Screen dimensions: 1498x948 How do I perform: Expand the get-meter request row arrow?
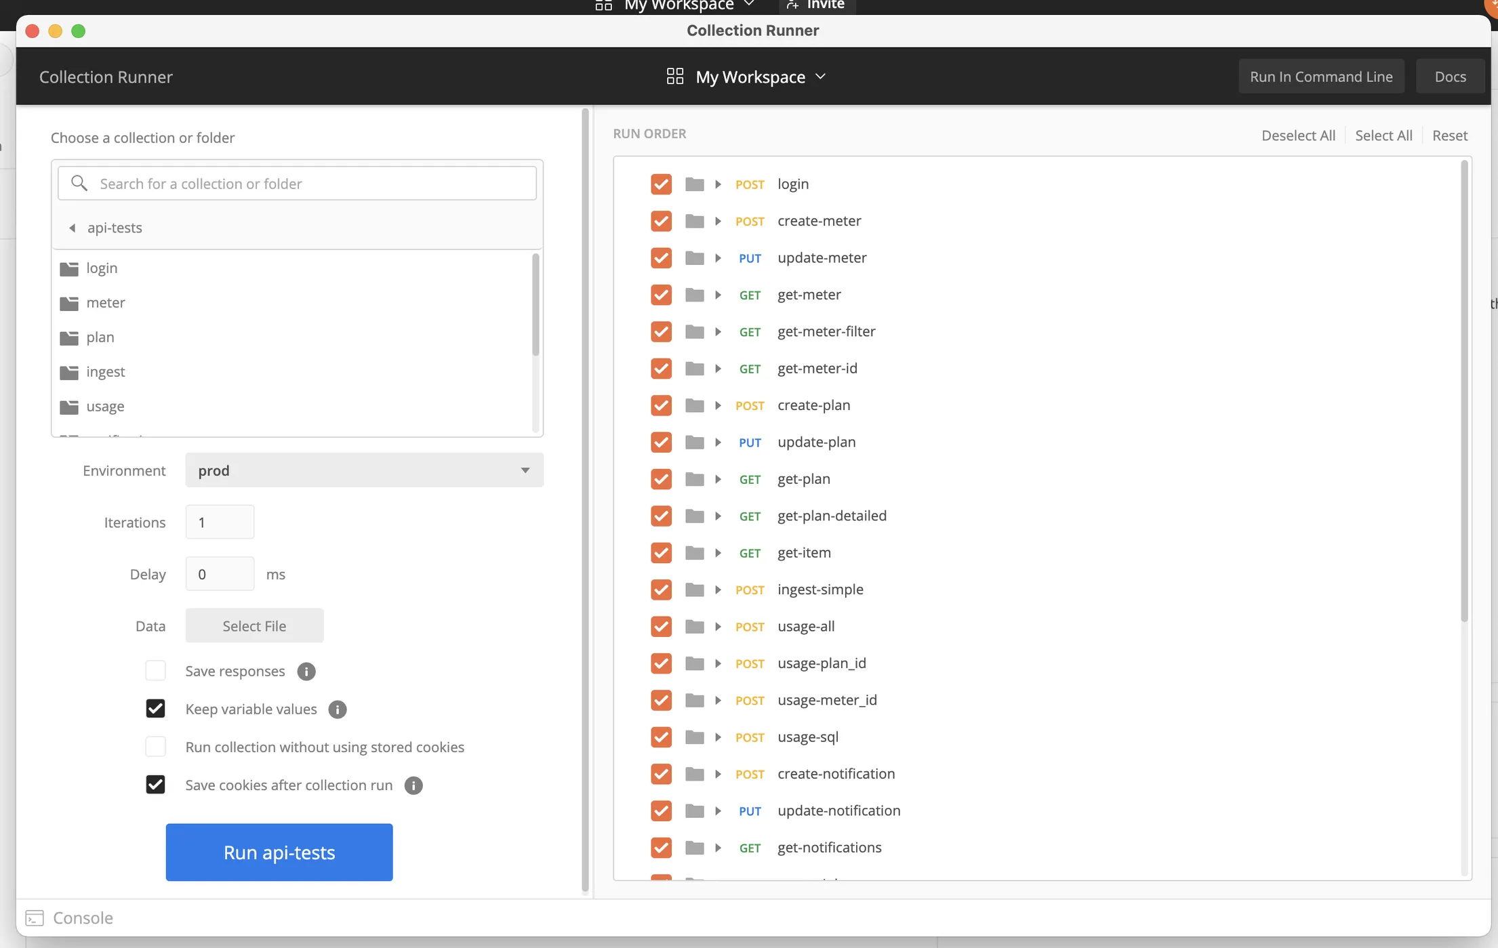point(718,295)
